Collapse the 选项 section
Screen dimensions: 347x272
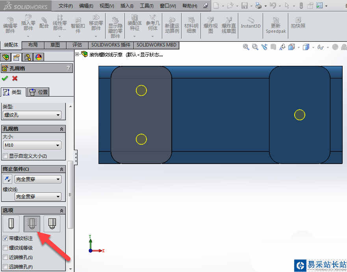[61, 211]
